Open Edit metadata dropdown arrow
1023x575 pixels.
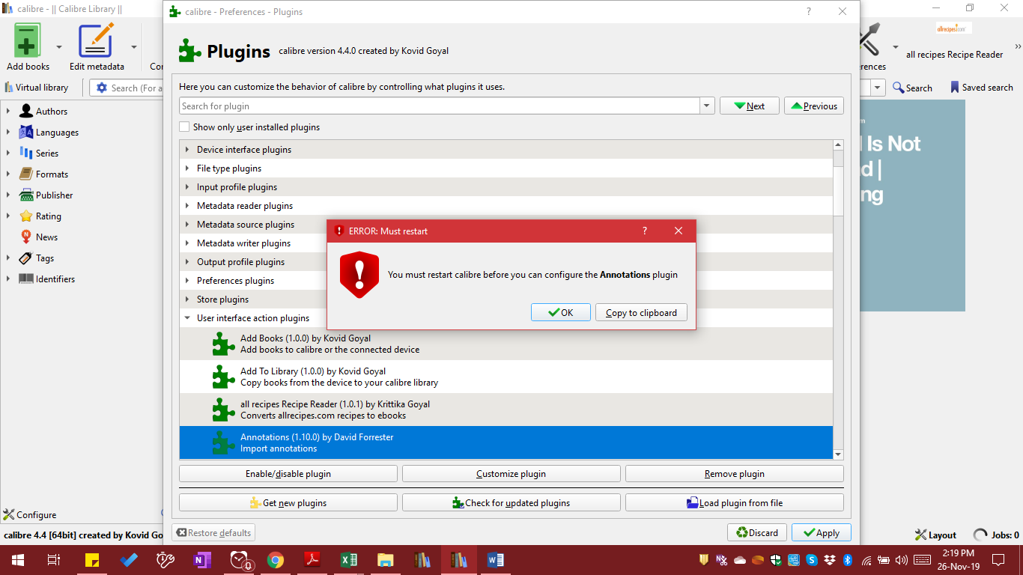point(134,46)
